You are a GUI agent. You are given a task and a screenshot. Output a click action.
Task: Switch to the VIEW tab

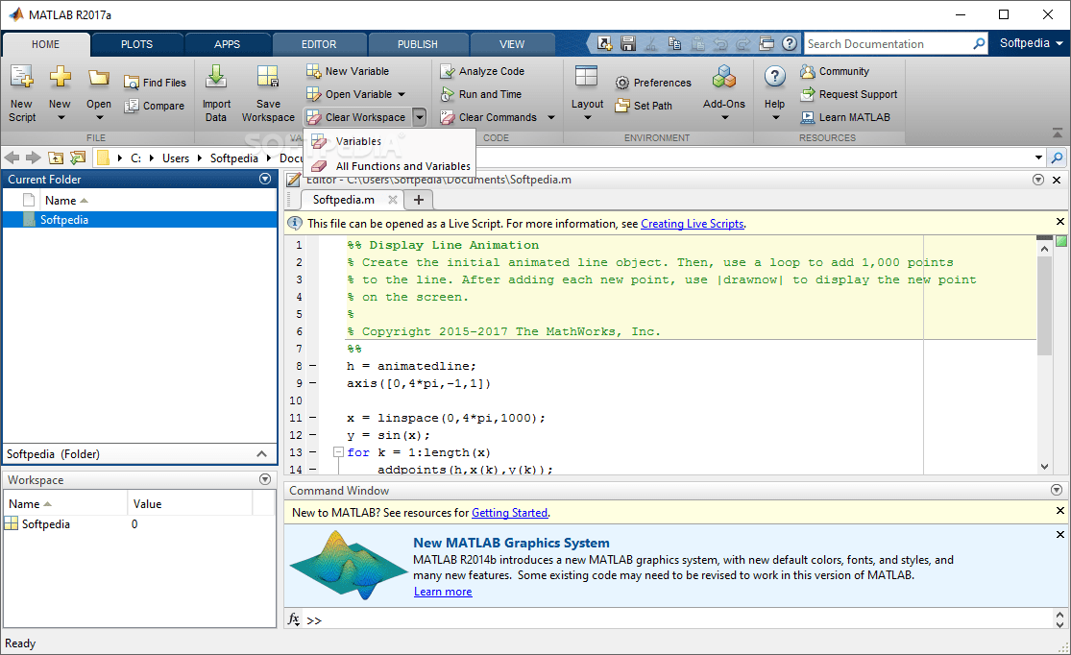click(x=512, y=44)
